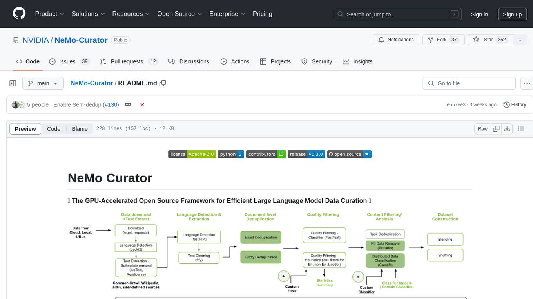
Task: Open pull request #130 link
Action: pos(112,105)
